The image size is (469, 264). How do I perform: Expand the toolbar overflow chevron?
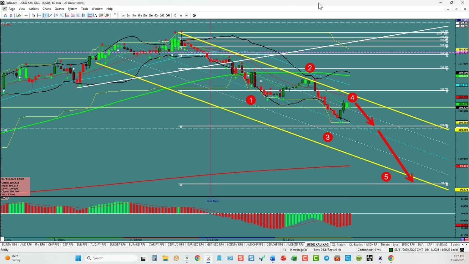tap(115, 14)
